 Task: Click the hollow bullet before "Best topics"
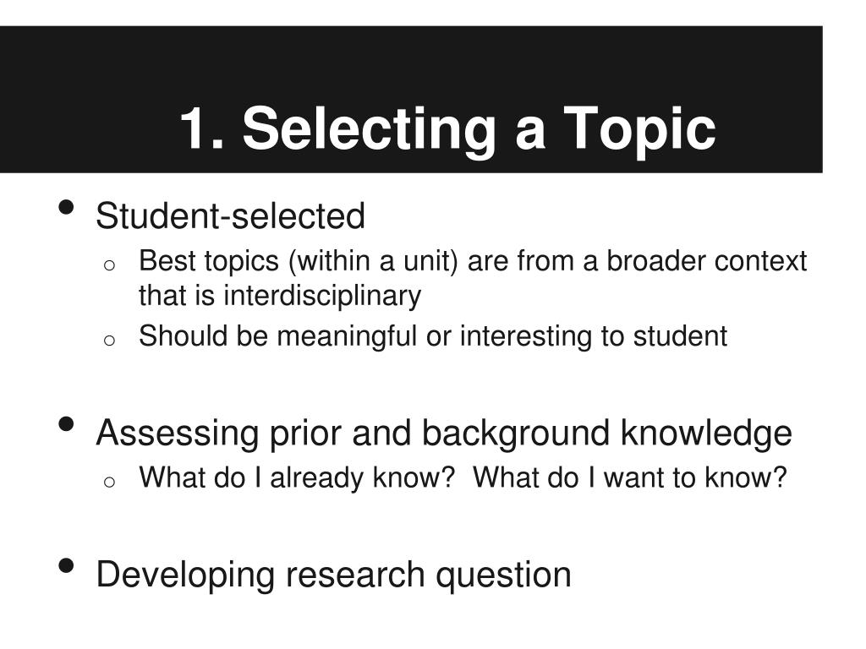point(109,265)
